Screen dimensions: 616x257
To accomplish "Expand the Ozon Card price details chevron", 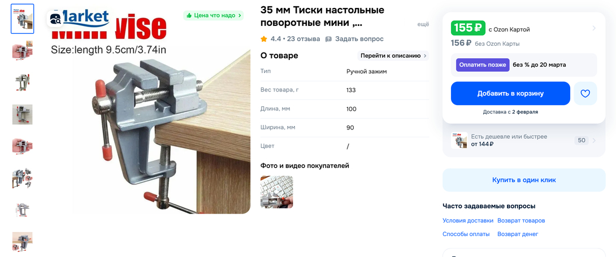I will tap(594, 28).
